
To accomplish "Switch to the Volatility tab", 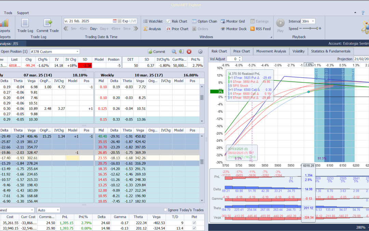I will point(298,51).
